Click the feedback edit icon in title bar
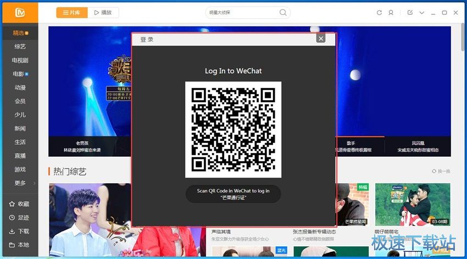The image size is (467, 259). (410, 13)
